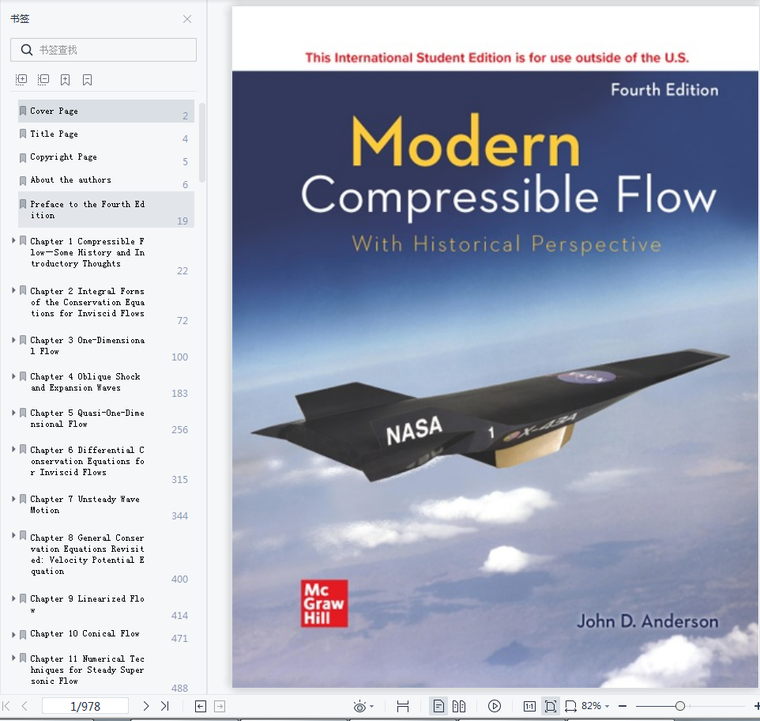Go to the first page
Screen dimensions: 760x721
(x=6, y=706)
